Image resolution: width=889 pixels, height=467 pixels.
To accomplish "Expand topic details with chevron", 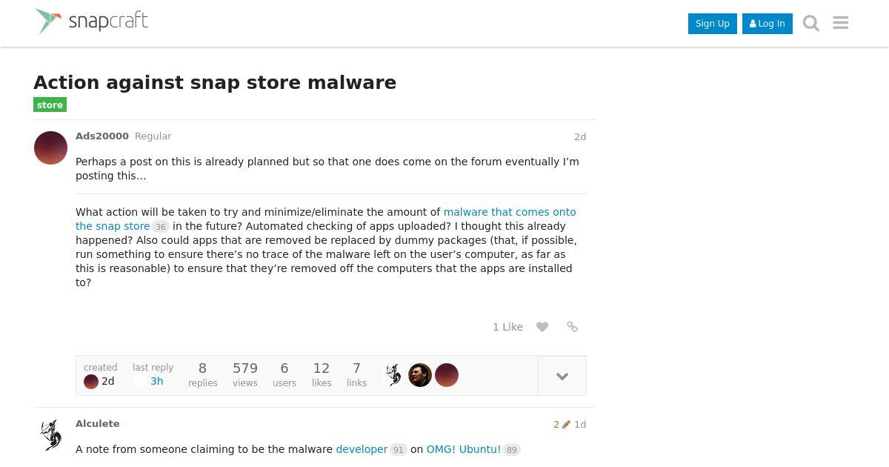I will (x=562, y=376).
